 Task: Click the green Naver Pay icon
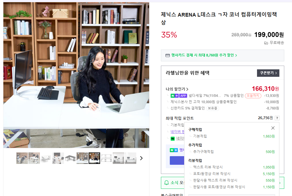(x=173, y=138)
